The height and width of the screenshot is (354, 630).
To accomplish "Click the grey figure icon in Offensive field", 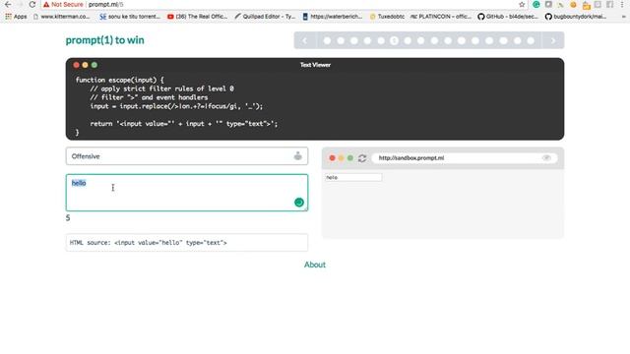I will pyautogui.click(x=297, y=156).
